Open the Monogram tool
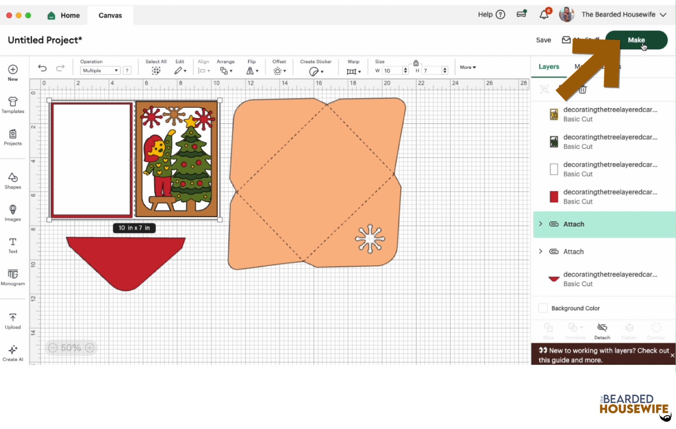Screen dimensions: 676x429 (13, 277)
